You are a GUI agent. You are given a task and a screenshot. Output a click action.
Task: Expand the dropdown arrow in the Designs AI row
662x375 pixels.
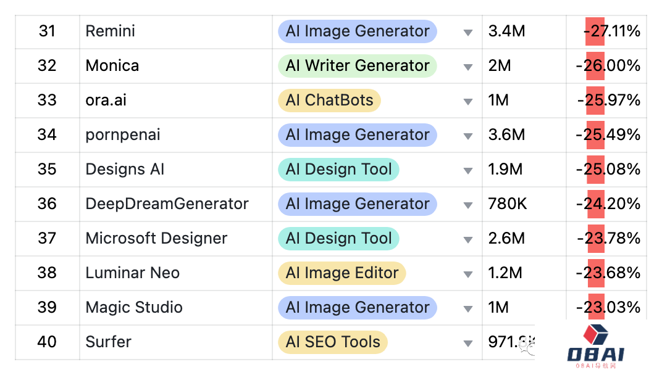point(468,171)
